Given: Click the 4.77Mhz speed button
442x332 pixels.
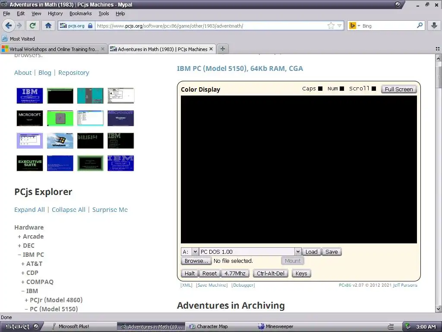Looking at the screenshot, I should coord(235,273).
